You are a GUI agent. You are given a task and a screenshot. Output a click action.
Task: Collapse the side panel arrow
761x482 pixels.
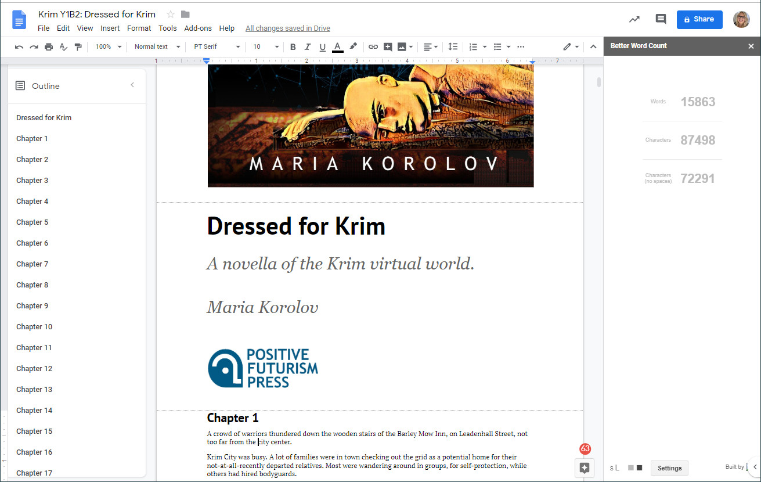point(754,466)
